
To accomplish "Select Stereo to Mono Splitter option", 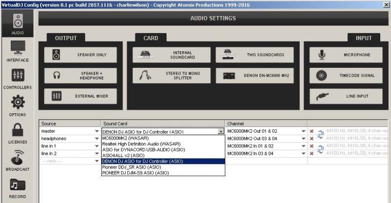I will [x=172, y=76].
